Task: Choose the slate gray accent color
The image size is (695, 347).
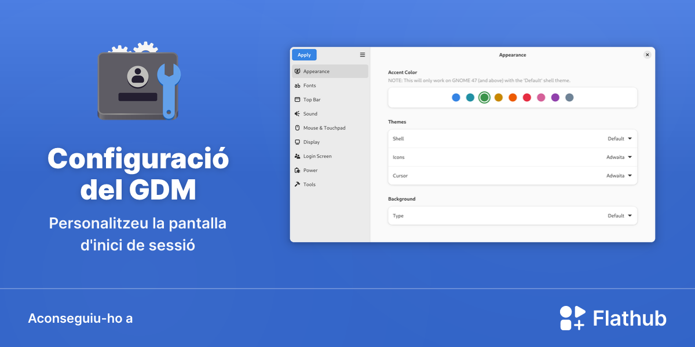Action: (x=569, y=97)
